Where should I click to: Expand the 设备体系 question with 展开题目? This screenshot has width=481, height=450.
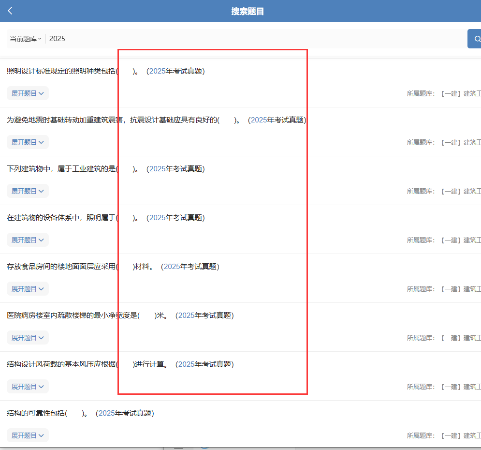click(x=28, y=240)
